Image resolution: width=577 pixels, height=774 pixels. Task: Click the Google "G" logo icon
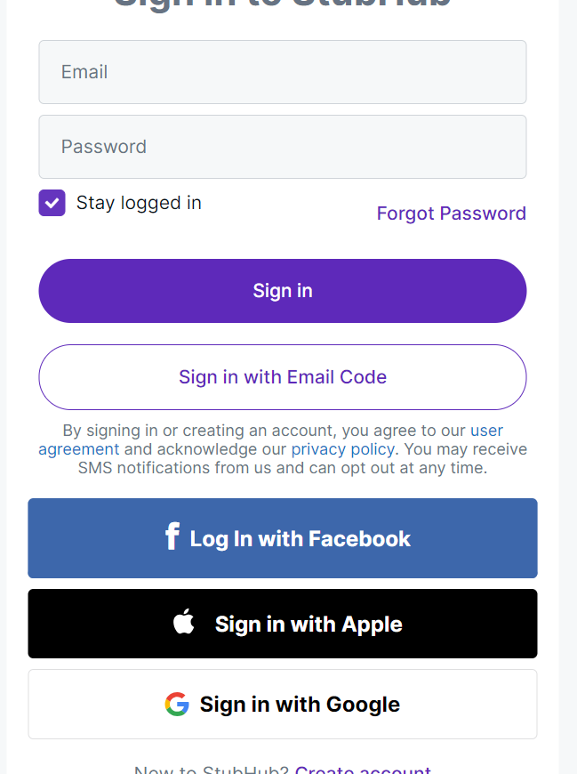tap(177, 704)
